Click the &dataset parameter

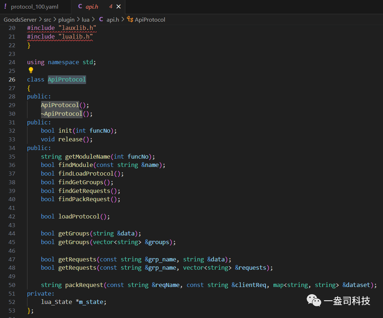356,285
